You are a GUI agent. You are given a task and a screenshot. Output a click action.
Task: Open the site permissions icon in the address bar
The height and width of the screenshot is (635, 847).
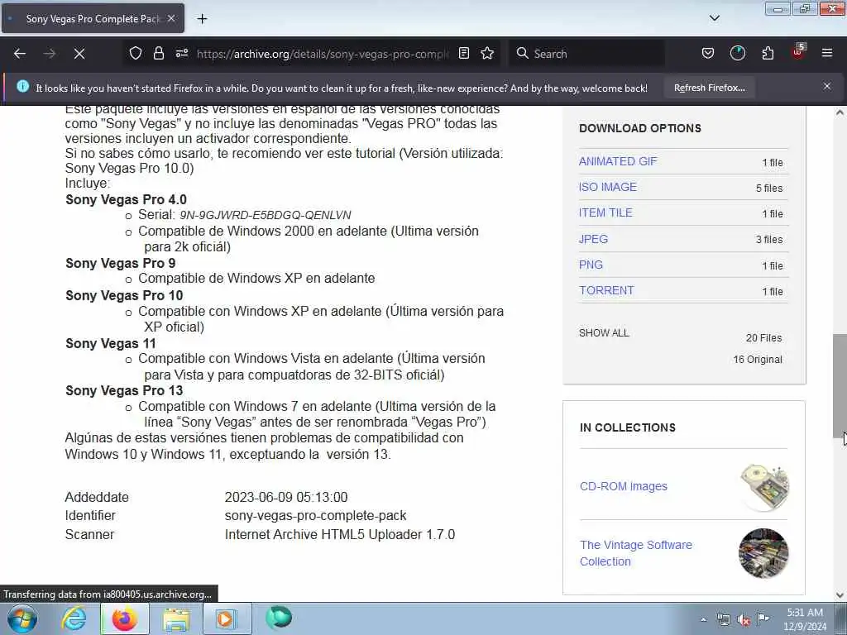pos(182,54)
